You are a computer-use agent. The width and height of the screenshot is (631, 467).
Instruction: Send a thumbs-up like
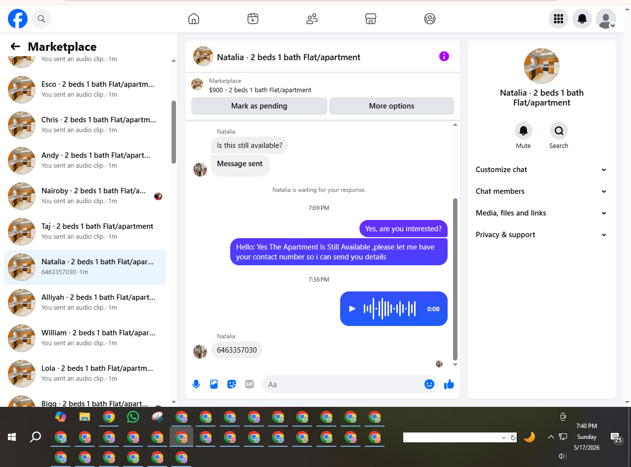449,384
